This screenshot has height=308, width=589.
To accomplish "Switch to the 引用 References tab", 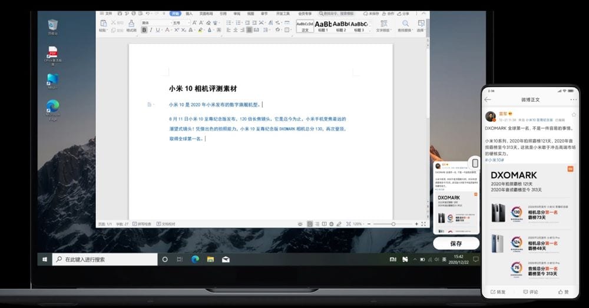I will 223,14.
